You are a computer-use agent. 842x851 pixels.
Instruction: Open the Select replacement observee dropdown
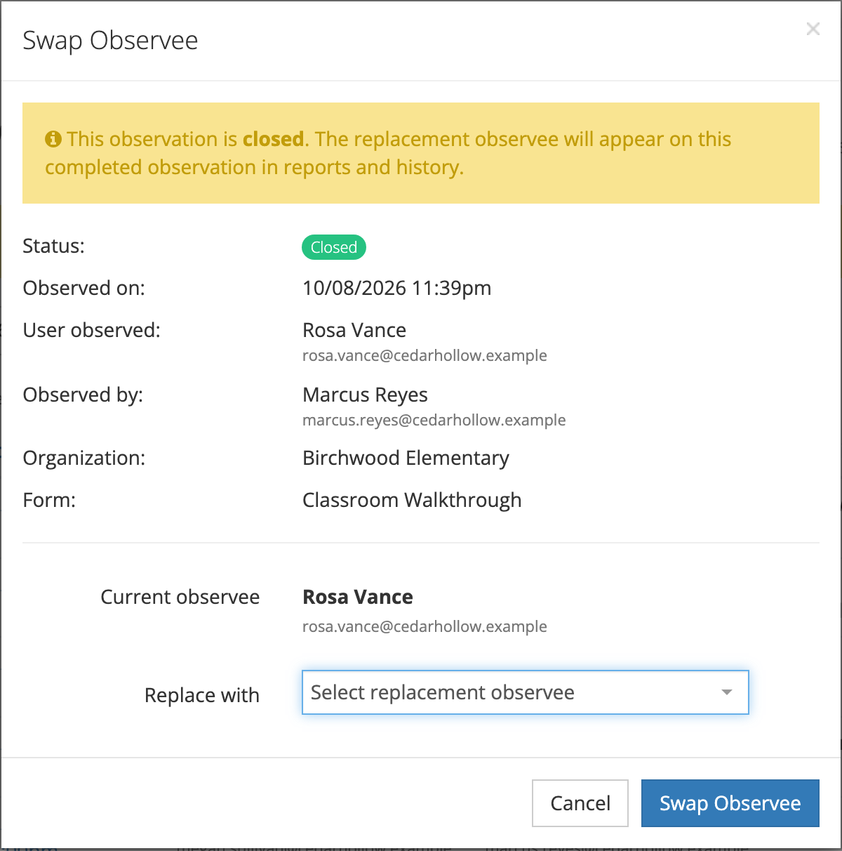click(526, 692)
